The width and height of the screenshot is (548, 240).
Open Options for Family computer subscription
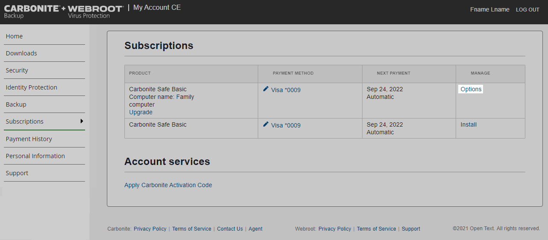[471, 89]
